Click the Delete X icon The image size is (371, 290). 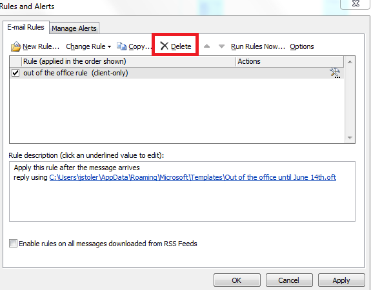pyautogui.click(x=164, y=46)
